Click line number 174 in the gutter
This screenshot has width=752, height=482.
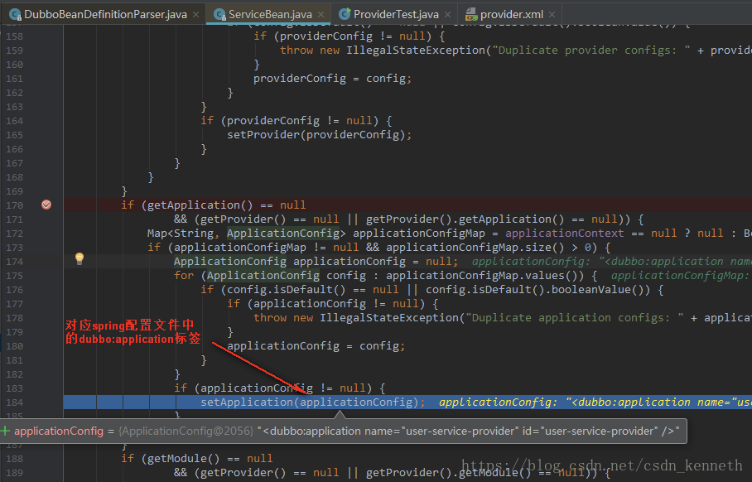tap(14, 262)
